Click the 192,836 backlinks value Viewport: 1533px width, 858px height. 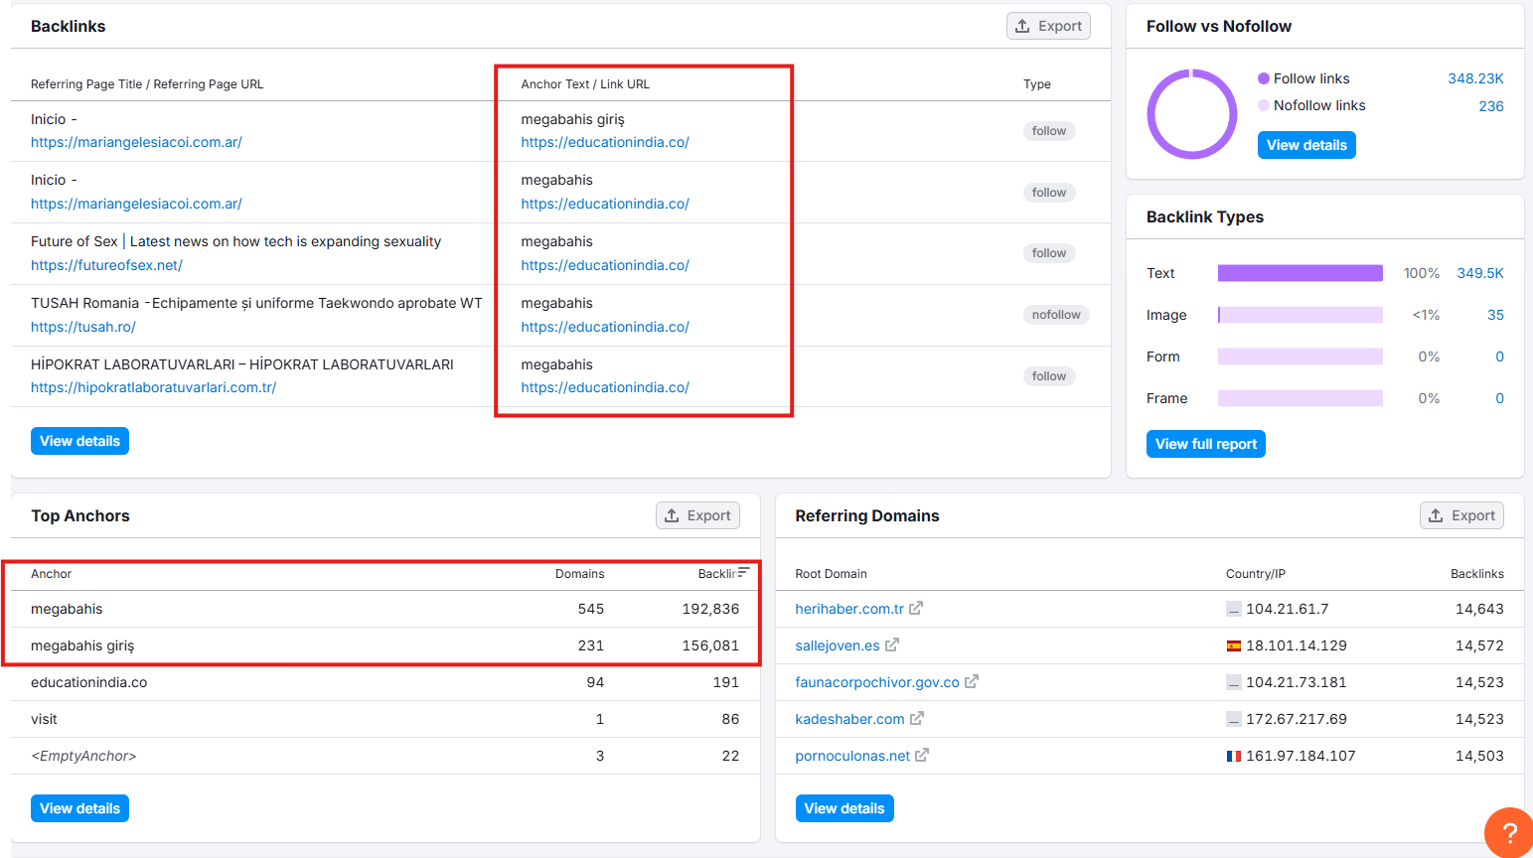coord(710,609)
